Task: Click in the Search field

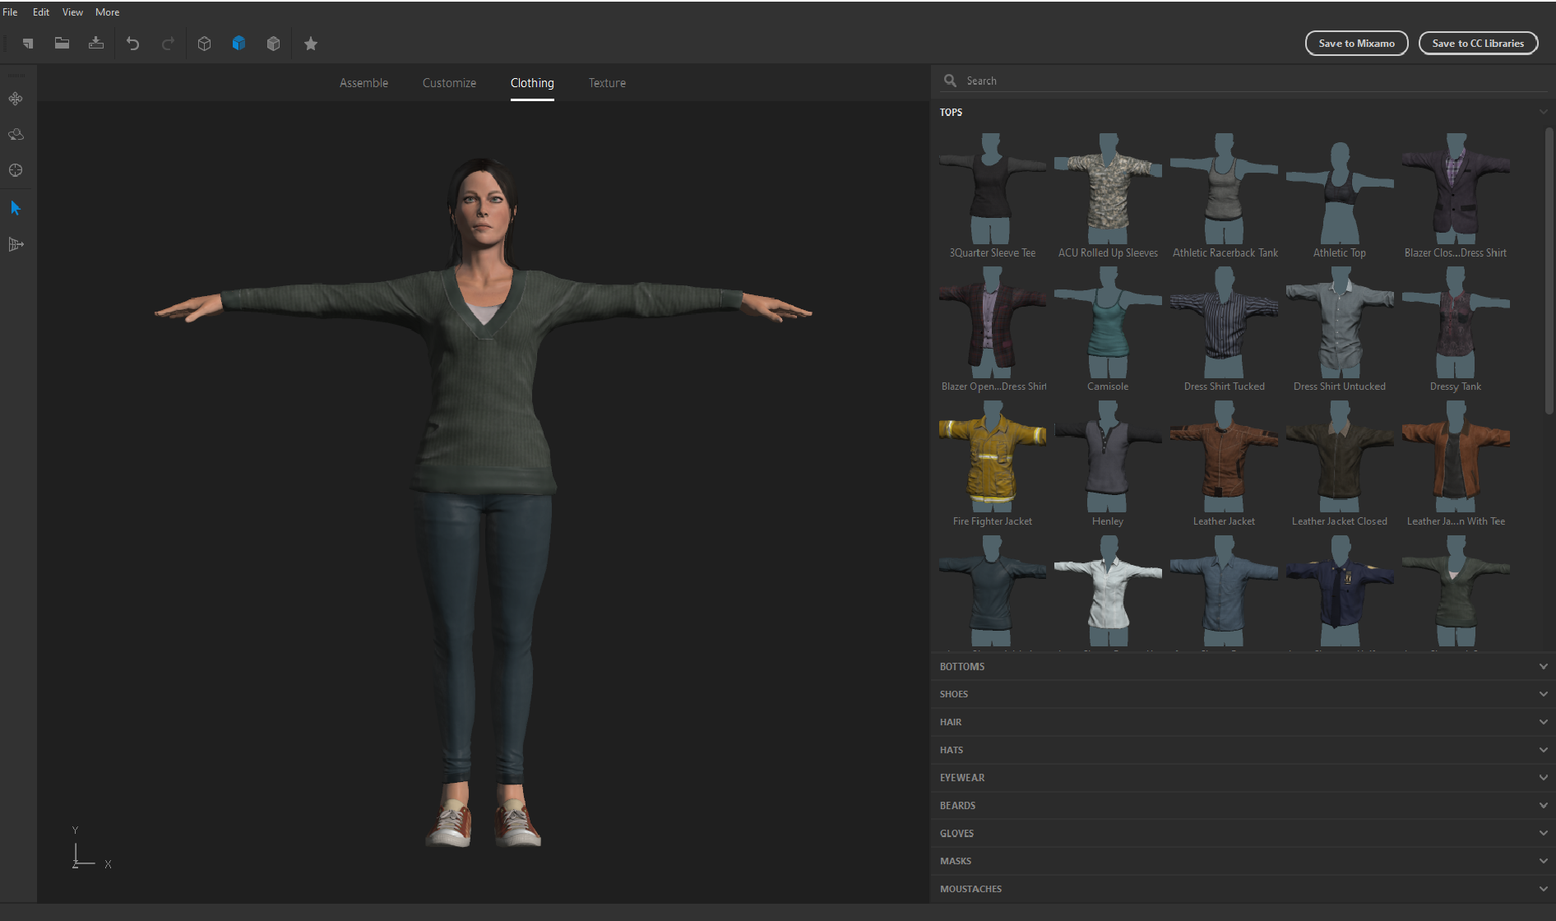Action: pyautogui.click(x=1243, y=81)
